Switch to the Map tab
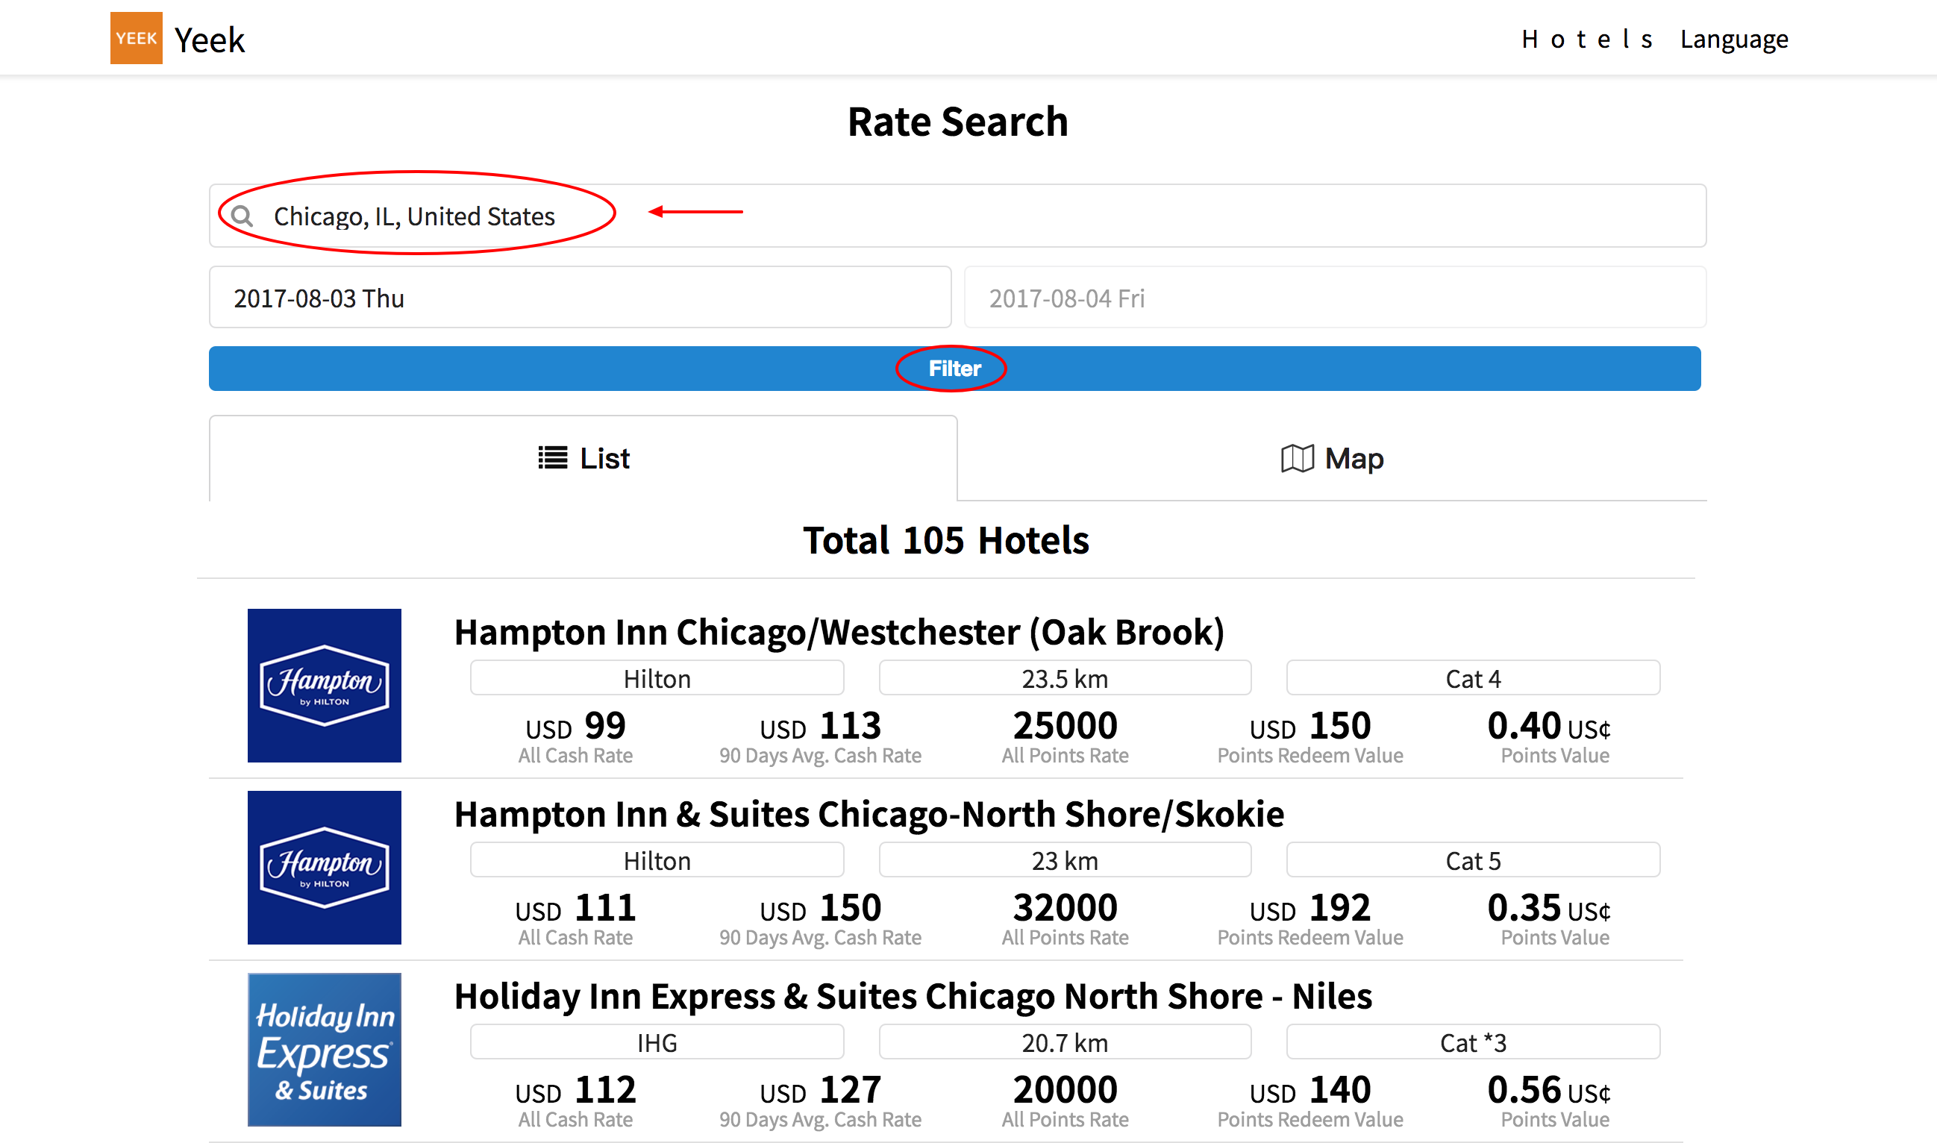The image size is (1937, 1143). click(x=1332, y=458)
